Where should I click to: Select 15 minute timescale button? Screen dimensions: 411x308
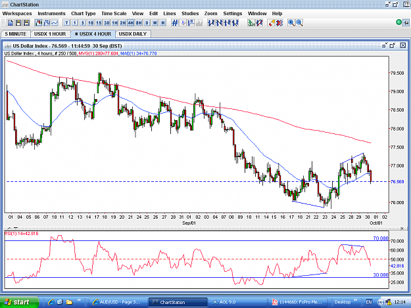(99, 23)
